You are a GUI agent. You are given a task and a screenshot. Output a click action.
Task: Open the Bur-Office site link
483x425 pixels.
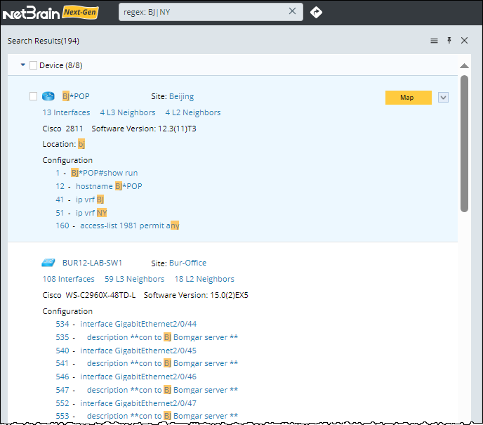(x=187, y=263)
